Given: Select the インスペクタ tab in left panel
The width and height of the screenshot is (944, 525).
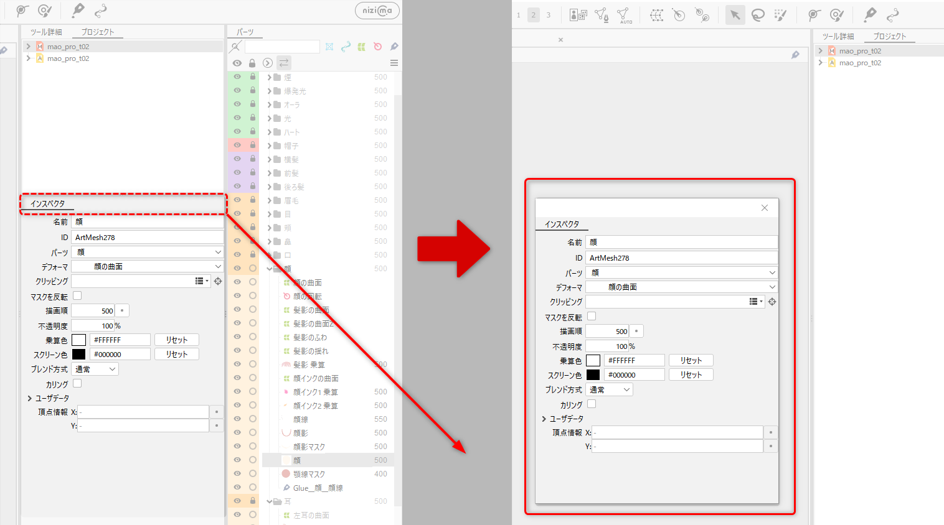Looking at the screenshot, I should [47, 203].
